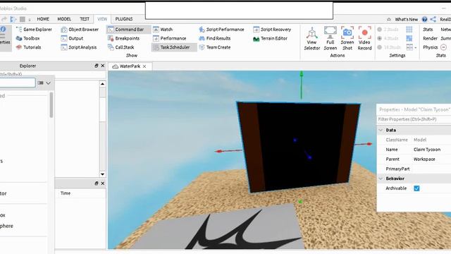Open Team Create panel
The image size is (451, 254).
click(x=214, y=47)
